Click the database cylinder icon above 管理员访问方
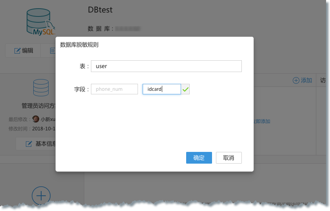This screenshot has width=330, height=211. (x=41, y=87)
